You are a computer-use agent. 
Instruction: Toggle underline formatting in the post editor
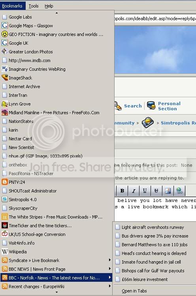(x=145, y=191)
